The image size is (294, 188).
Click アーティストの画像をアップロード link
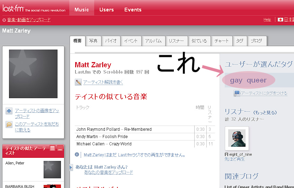37,113
